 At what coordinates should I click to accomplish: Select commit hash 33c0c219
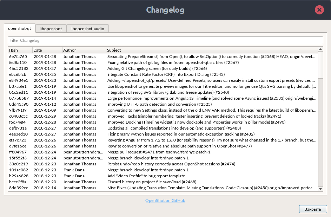[x=18, y=164]
